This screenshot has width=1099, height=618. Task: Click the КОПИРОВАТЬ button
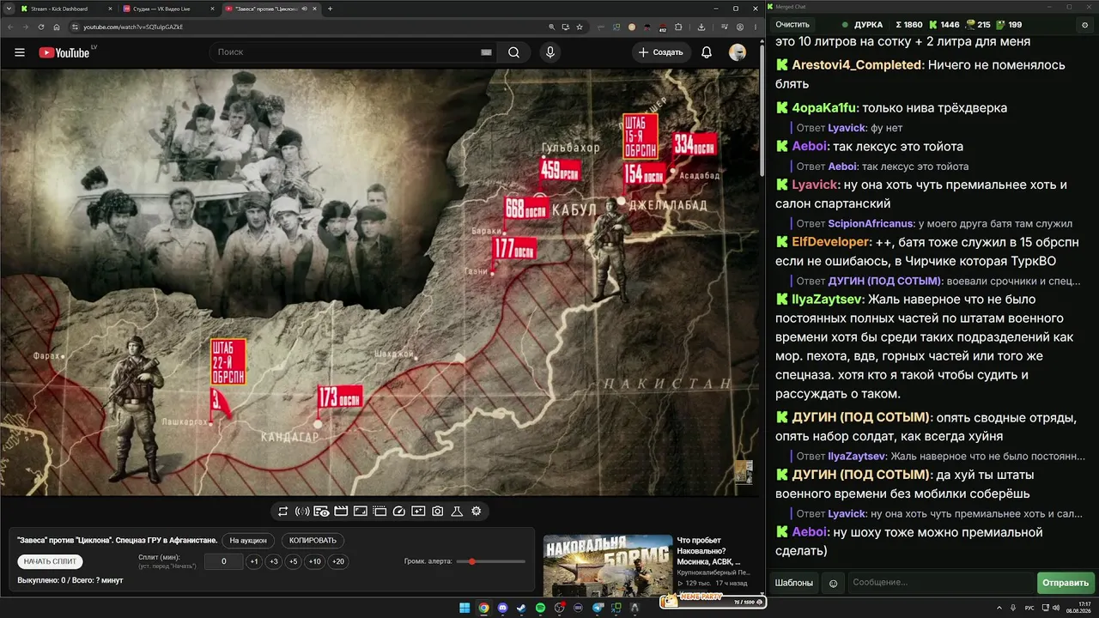click(313, 541)
